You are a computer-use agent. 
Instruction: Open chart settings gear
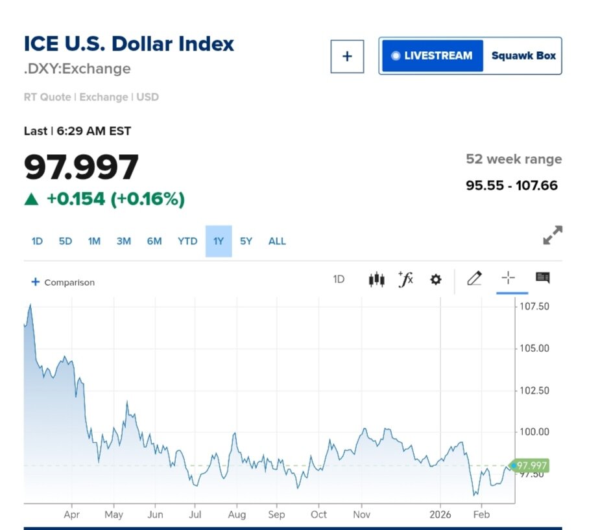click(x=436, y=279)
